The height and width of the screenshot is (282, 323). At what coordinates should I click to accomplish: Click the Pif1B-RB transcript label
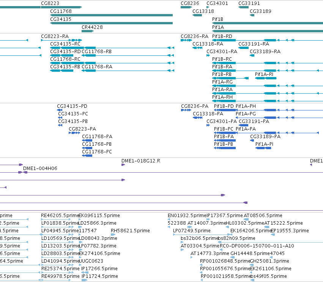(222, 74)
